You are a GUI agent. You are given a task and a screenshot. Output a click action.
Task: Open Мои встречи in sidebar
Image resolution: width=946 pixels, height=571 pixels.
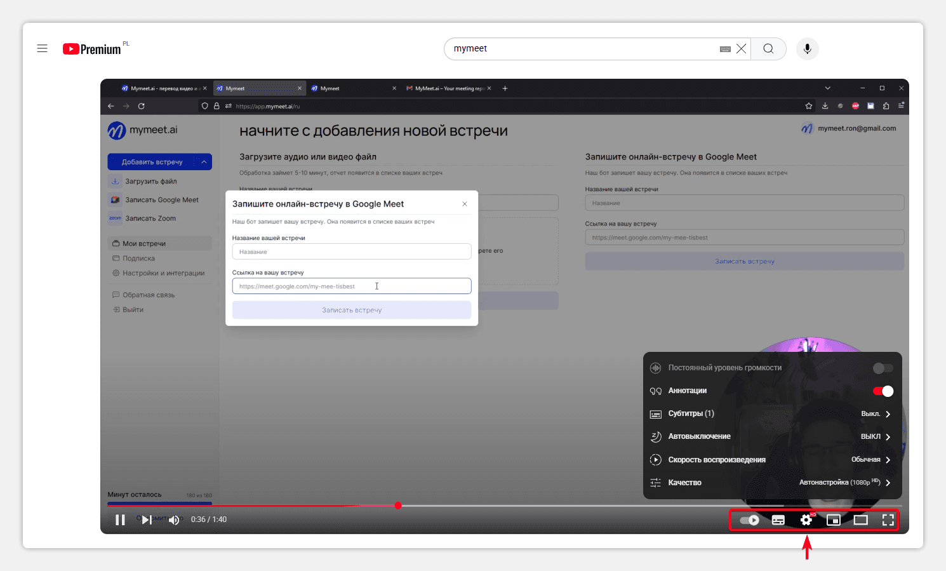coord(160,244)
